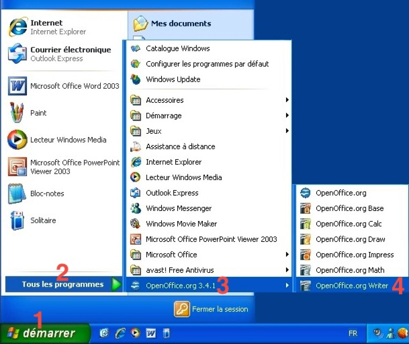Launch Windows Movie Maker

209,224
